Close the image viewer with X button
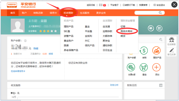The height and width of the screenshot is (101, 179). point(174,5)
